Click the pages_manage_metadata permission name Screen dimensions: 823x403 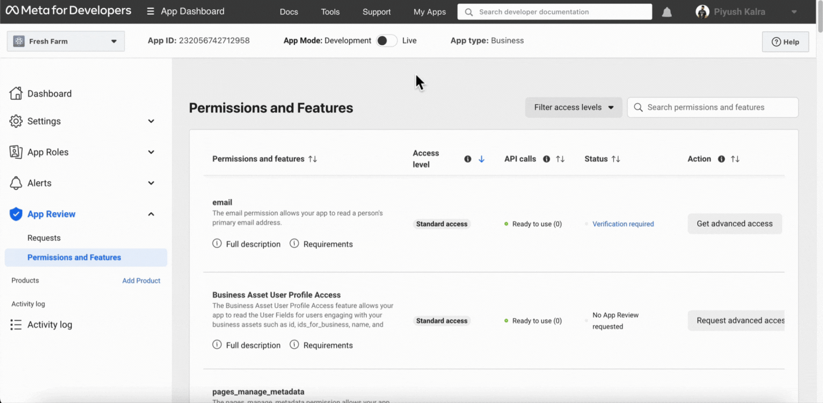[x=258, y=392]
